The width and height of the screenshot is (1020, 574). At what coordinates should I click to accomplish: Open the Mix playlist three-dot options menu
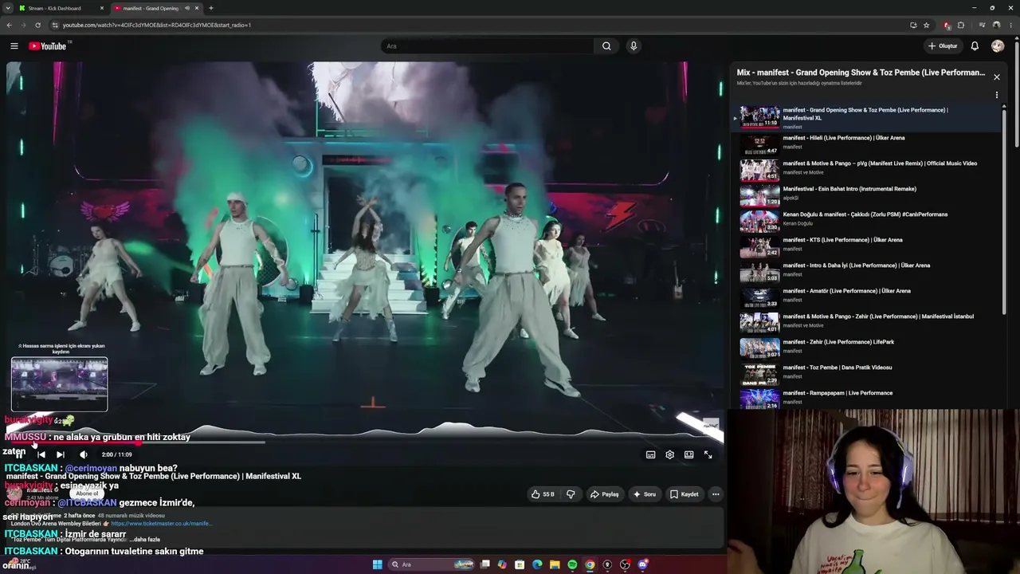click(996, 95)
